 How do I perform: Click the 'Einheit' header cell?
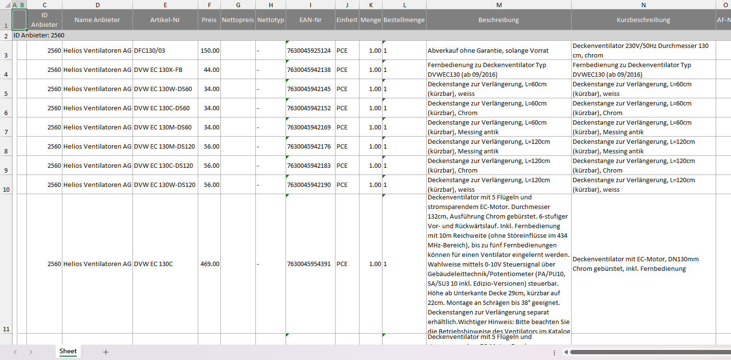pyautogui.click(x=347, y=20)
